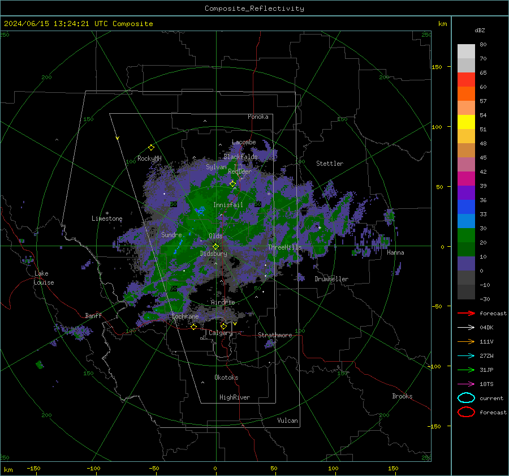The image size is (509, 476).
Task: Pick the lightest gray 70-80 dBZ swatch
Action: [x=466, y=52]
